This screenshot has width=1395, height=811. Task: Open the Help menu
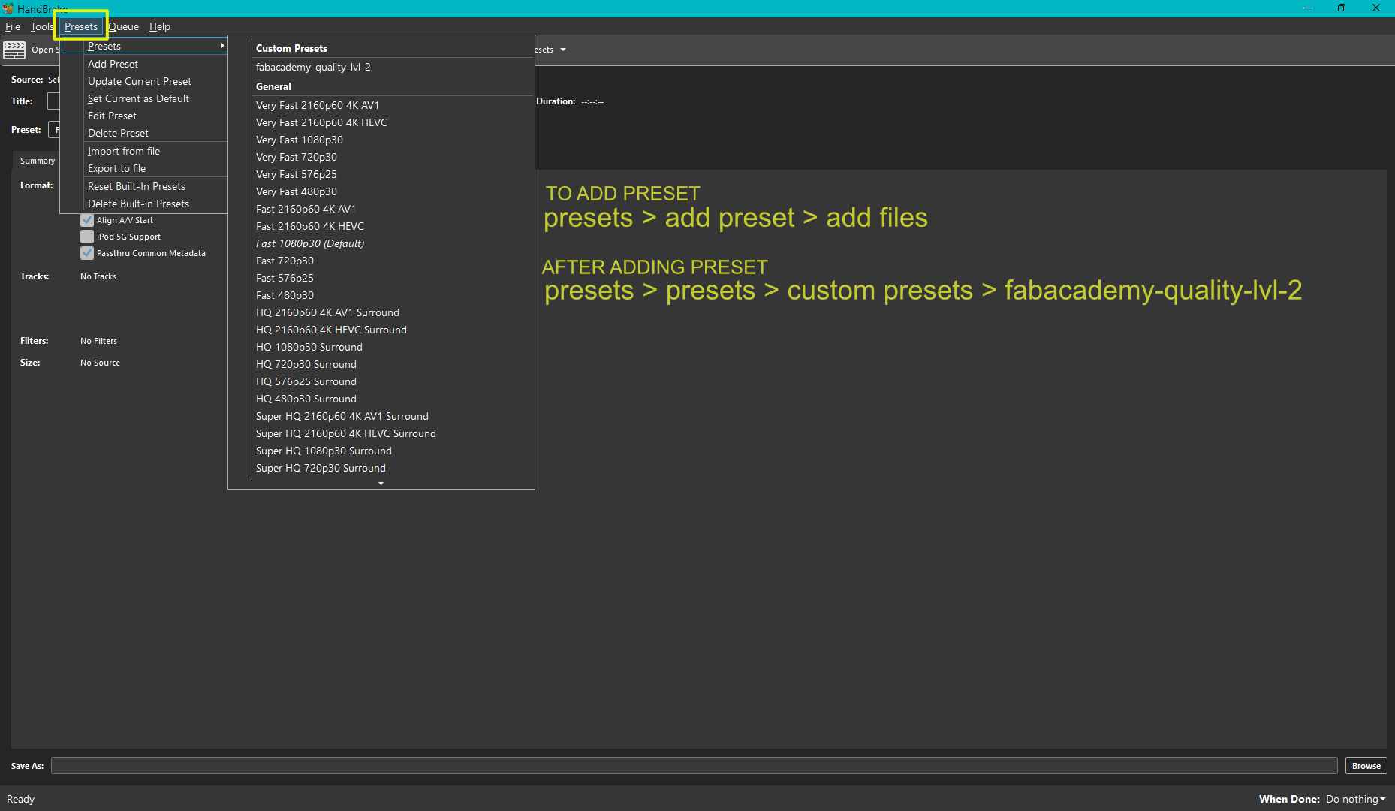pos(159,26)
